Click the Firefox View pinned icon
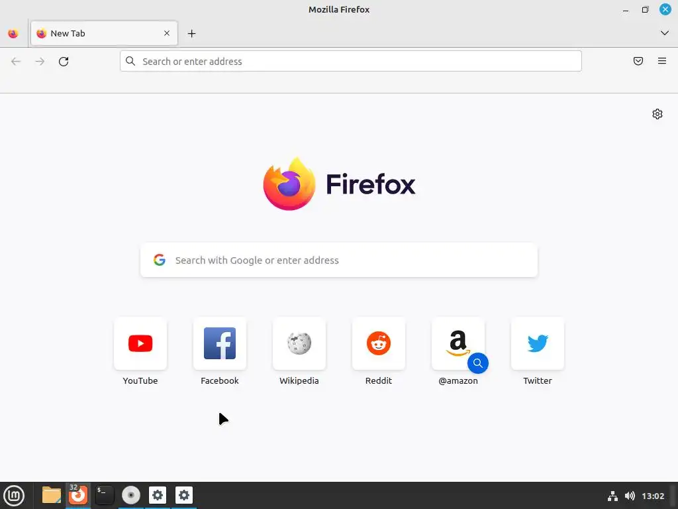678x509 pixels. tap(13, 33)
